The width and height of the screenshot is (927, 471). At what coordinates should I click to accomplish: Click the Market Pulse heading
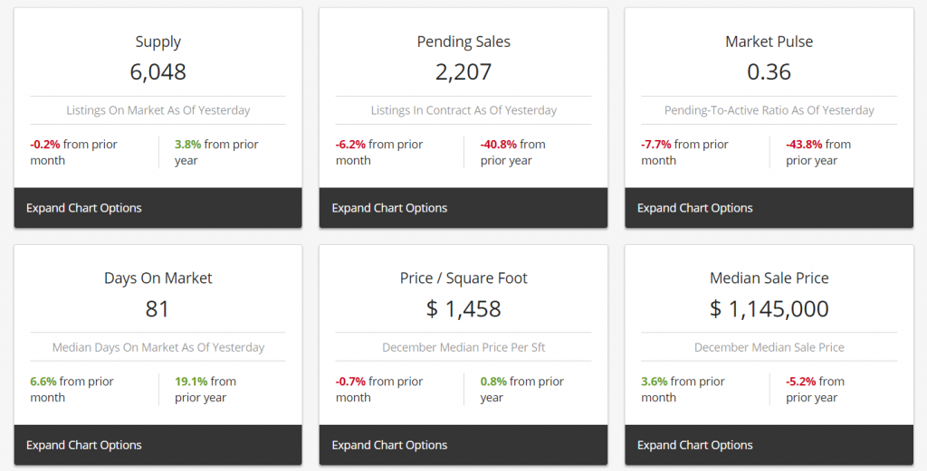point(769,42)
